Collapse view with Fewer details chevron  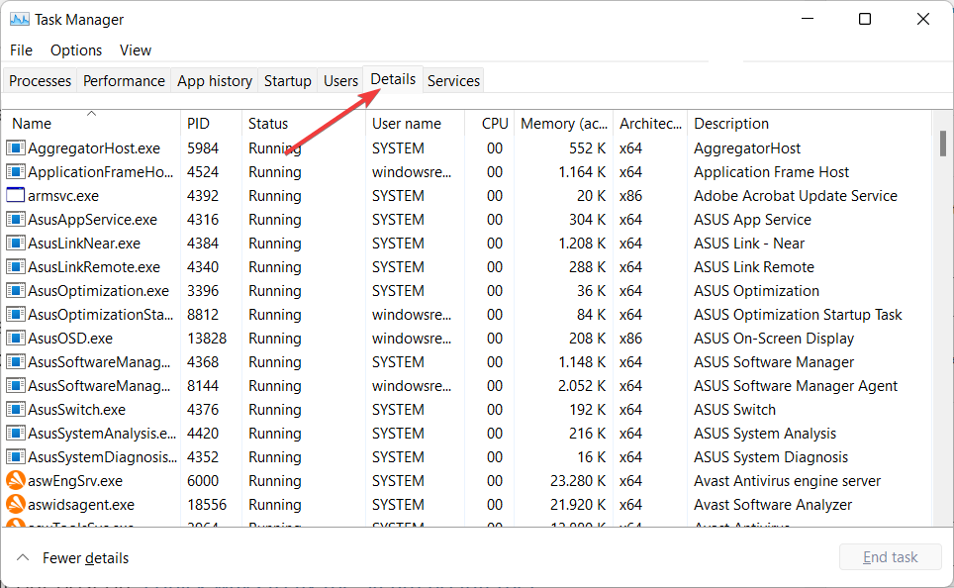coord(23,557)
